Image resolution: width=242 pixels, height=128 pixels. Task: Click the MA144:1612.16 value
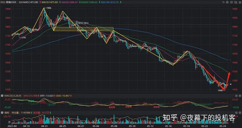click(110, 2)
